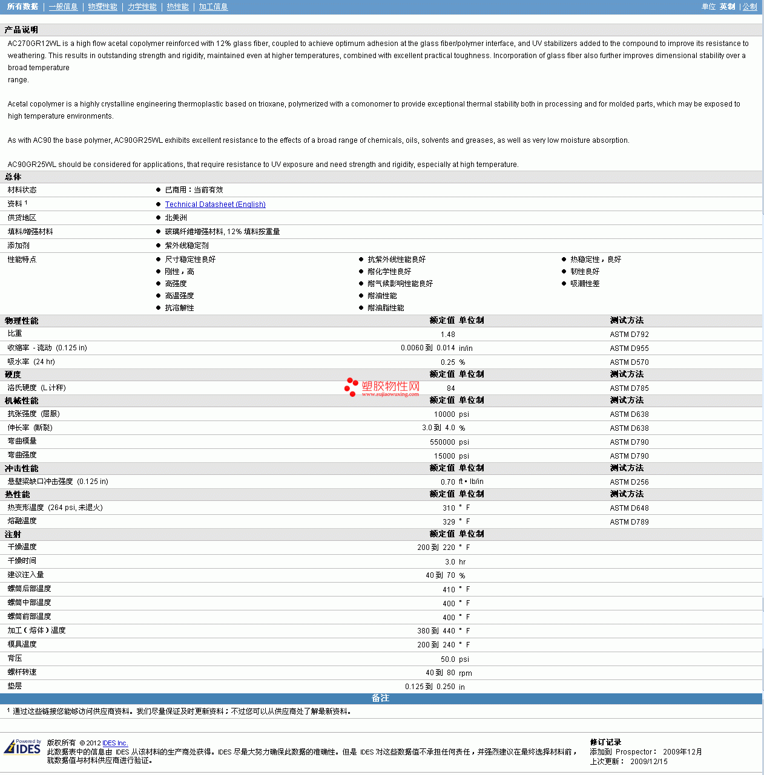Select ASTM D256 impact method

click(630, 482)
